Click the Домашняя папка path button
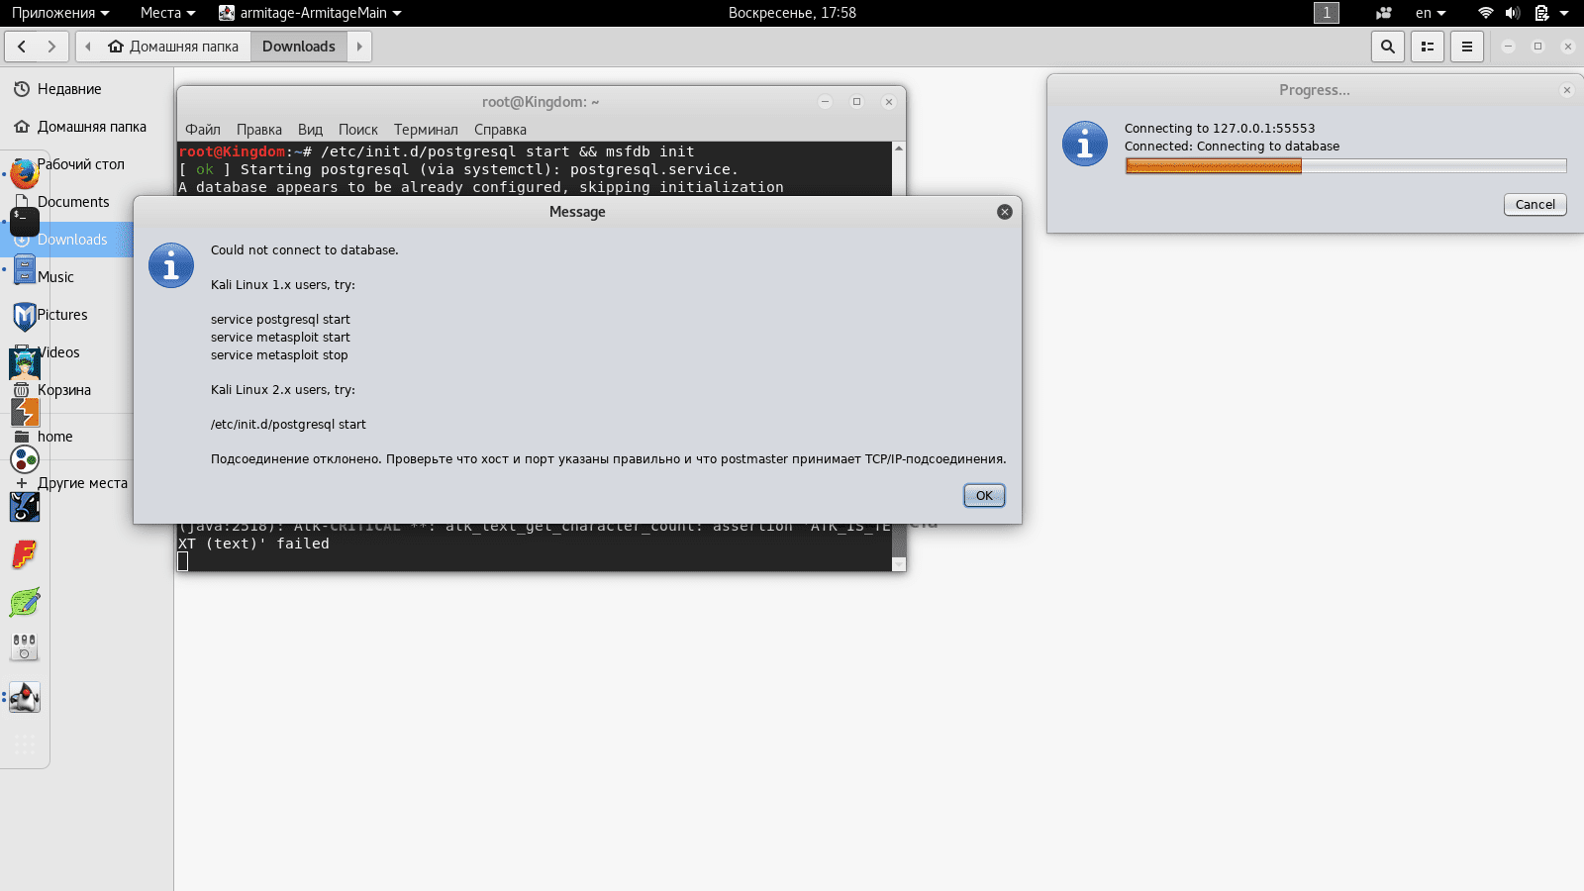The width and height of the screenshot is (1584, 891). (173, 47)
